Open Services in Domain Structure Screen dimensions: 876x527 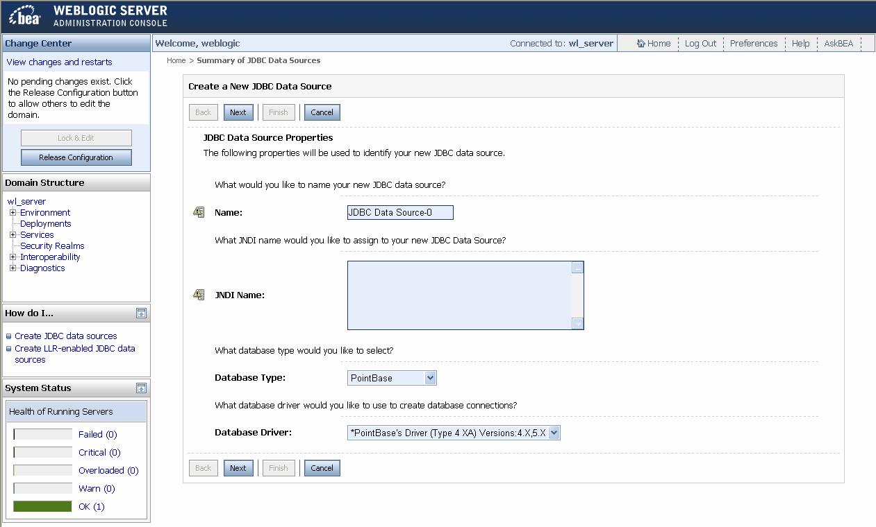point(37,235)
